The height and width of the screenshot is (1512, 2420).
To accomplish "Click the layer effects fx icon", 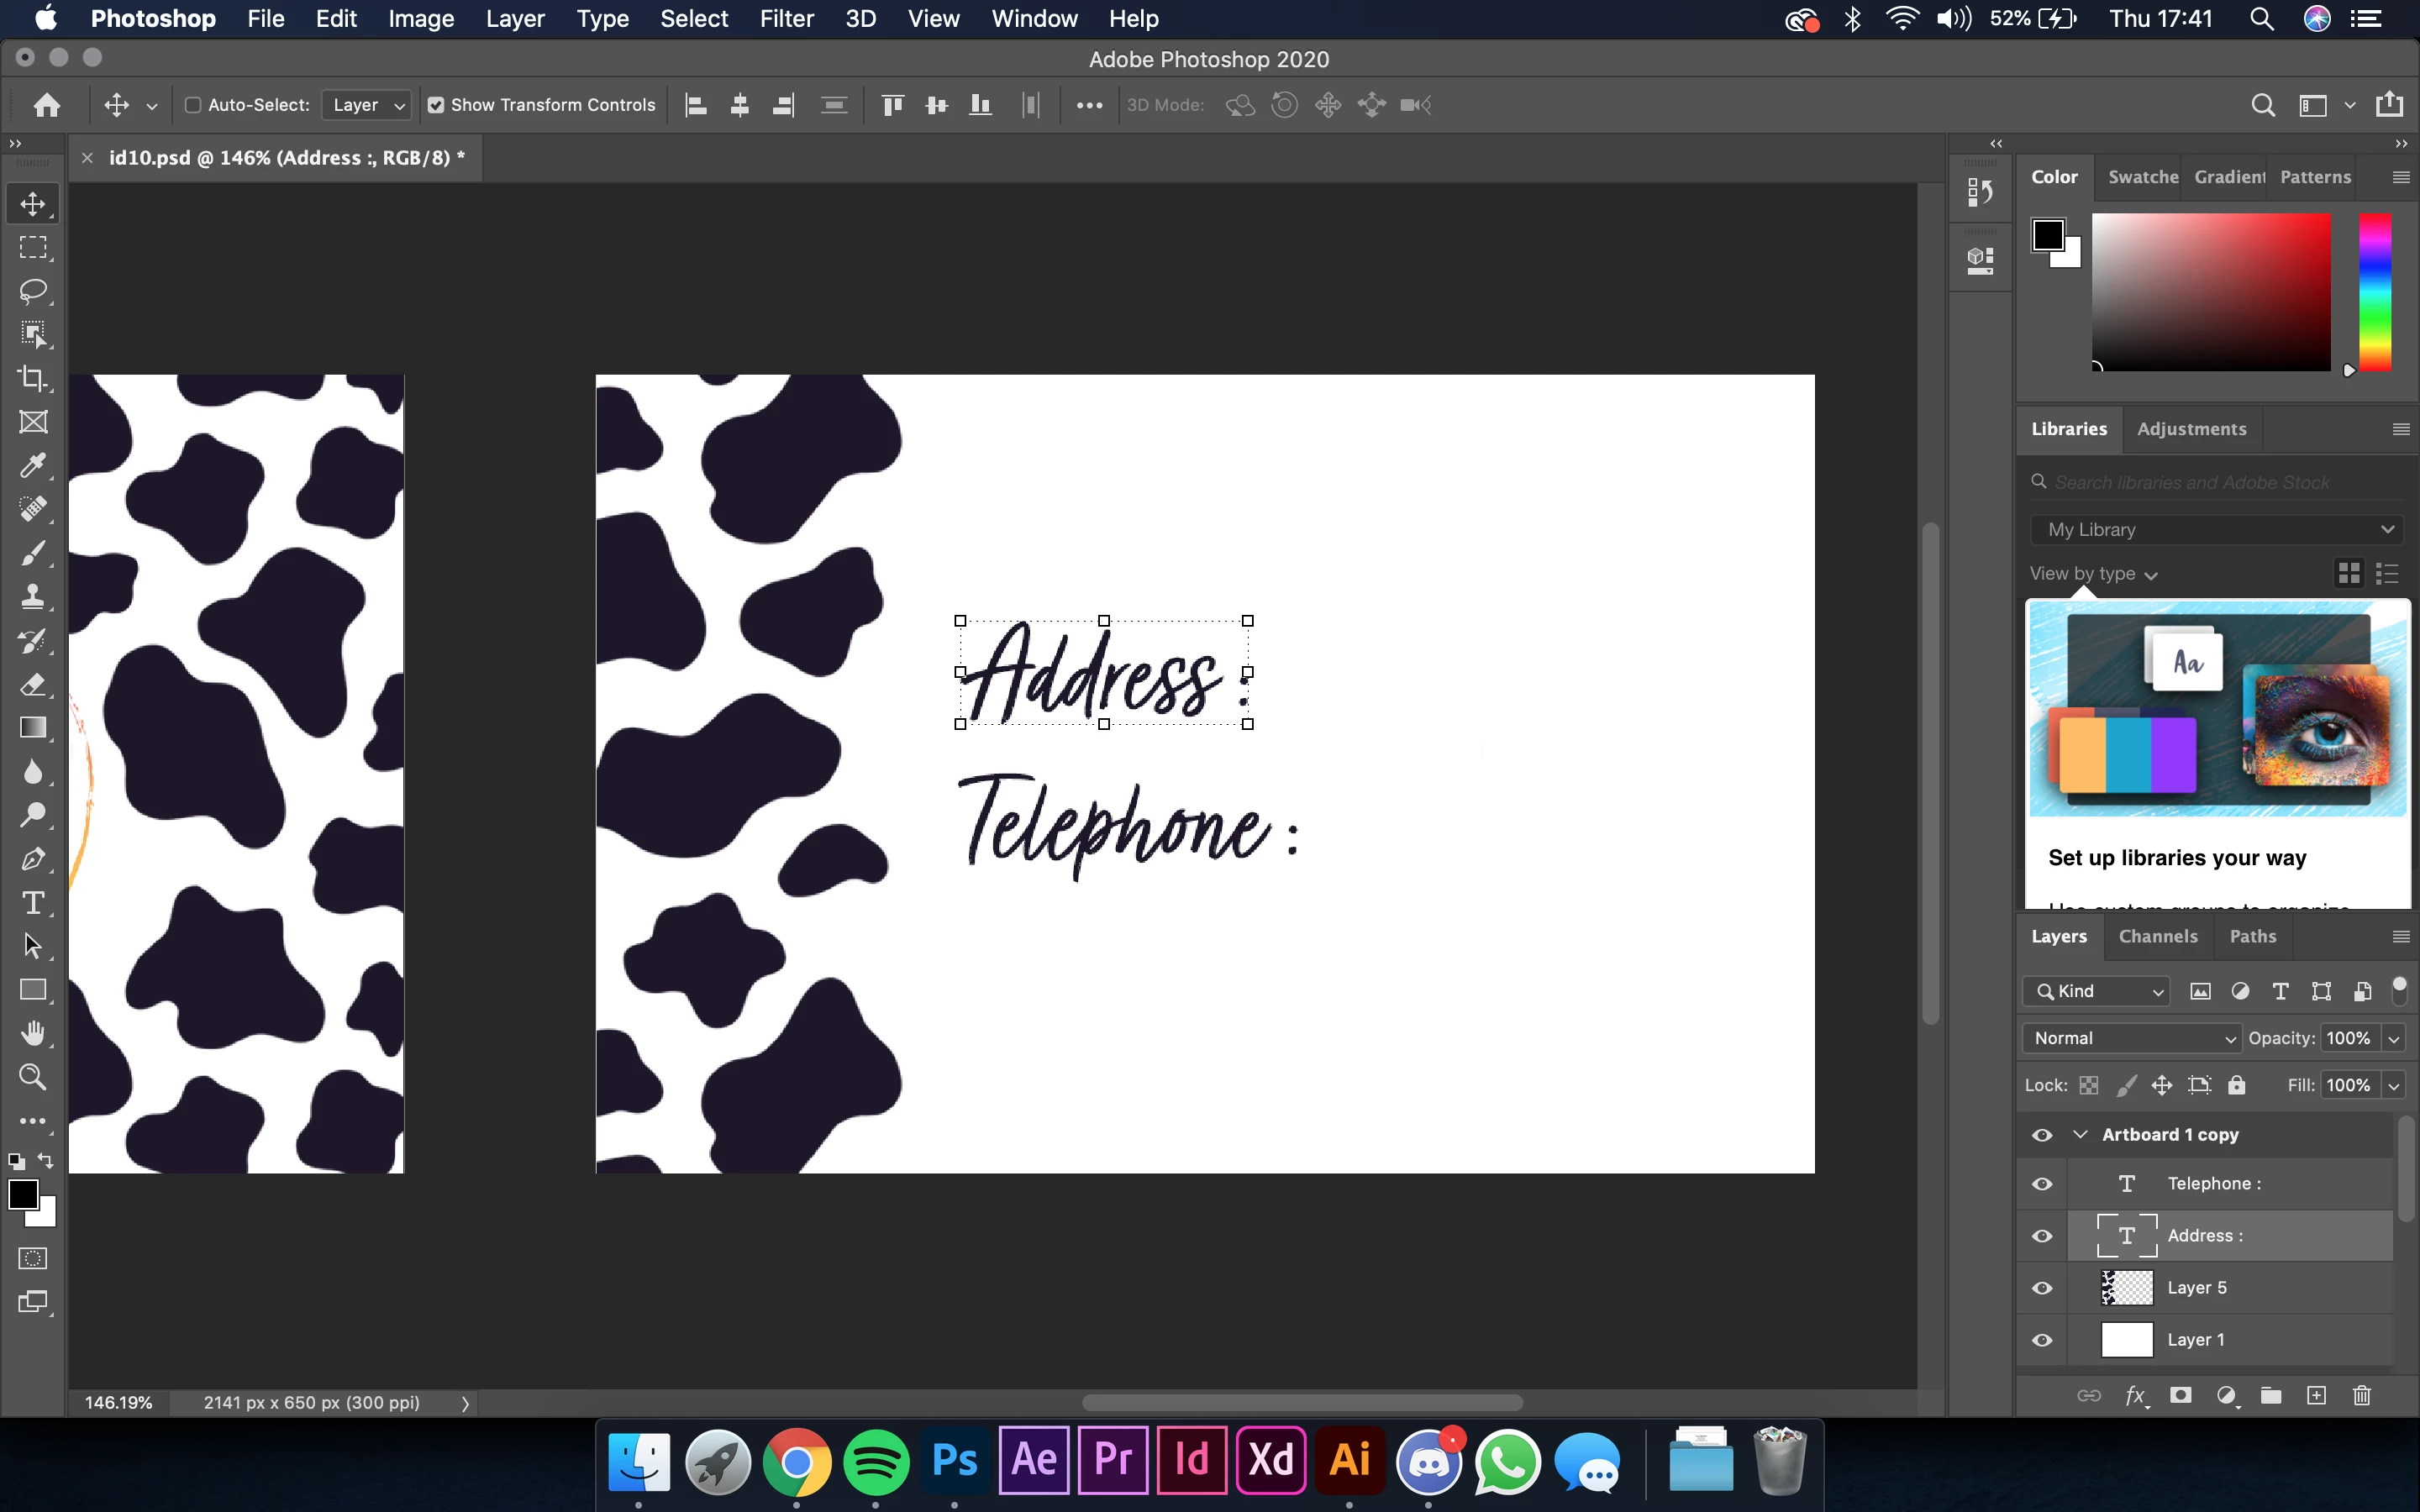I will (x=2135, y=1395).
